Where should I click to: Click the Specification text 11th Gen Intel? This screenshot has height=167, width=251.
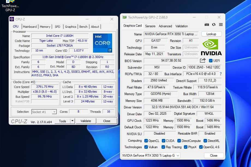point(73,57)
